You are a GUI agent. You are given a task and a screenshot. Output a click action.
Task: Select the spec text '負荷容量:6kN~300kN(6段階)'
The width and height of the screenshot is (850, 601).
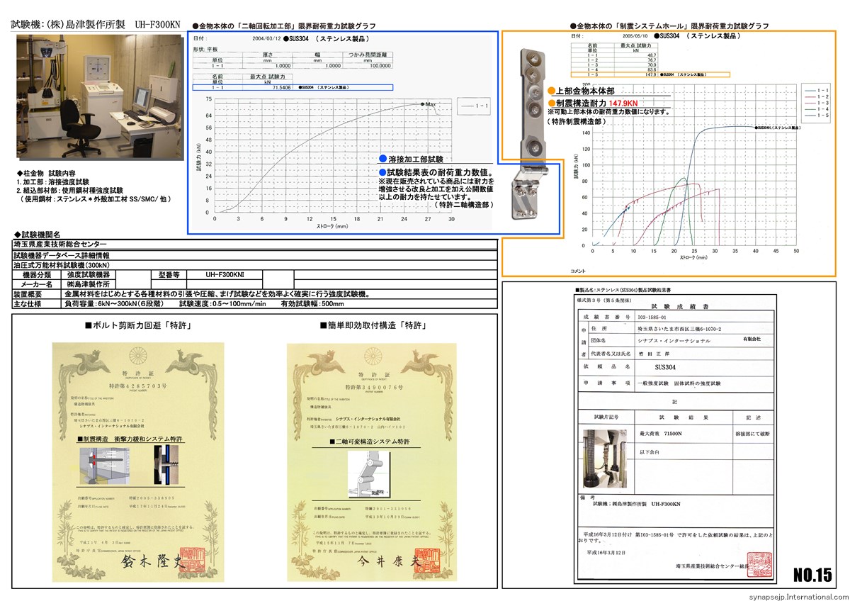(x=115, y=303)
